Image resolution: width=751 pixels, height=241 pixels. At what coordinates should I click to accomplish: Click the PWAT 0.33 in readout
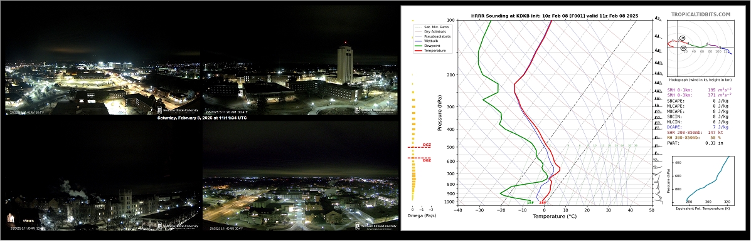[x=693, y=143]
